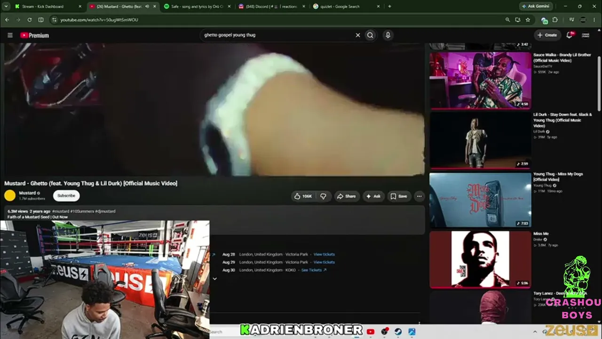Click the browser address bar URL

coord(99,20)
